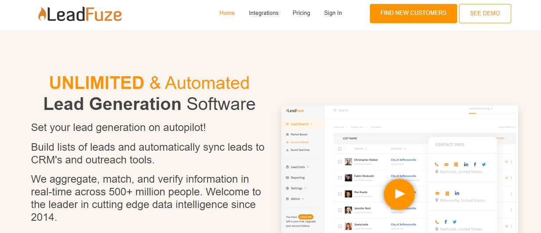Open Facebook icon in first contact card
541x233 pixels.
point(475,165)
